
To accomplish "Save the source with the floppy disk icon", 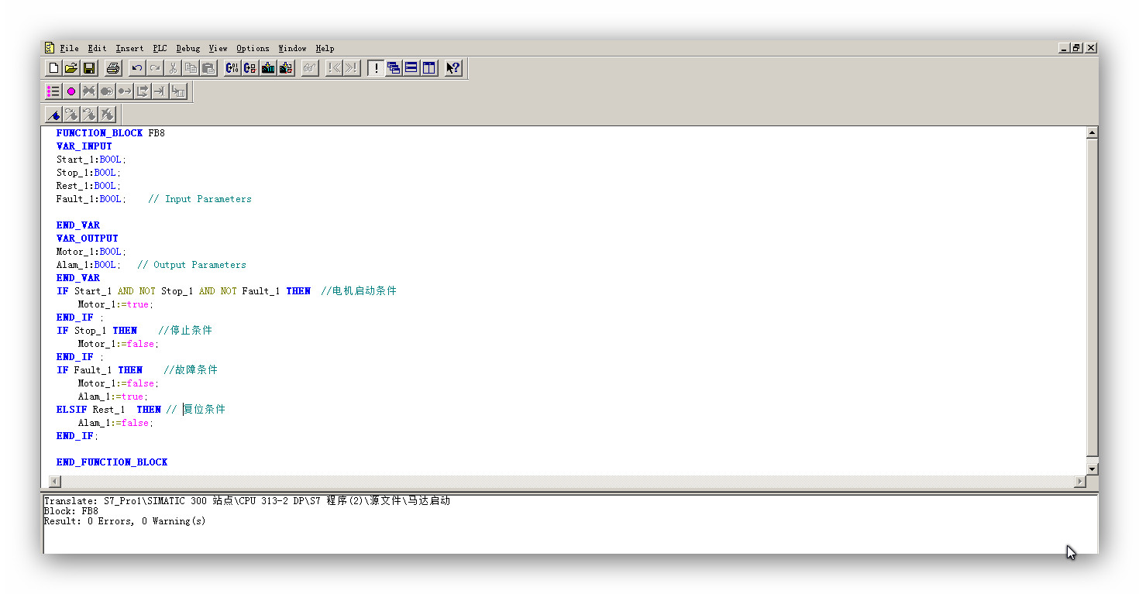I will [x=89, y=68].
